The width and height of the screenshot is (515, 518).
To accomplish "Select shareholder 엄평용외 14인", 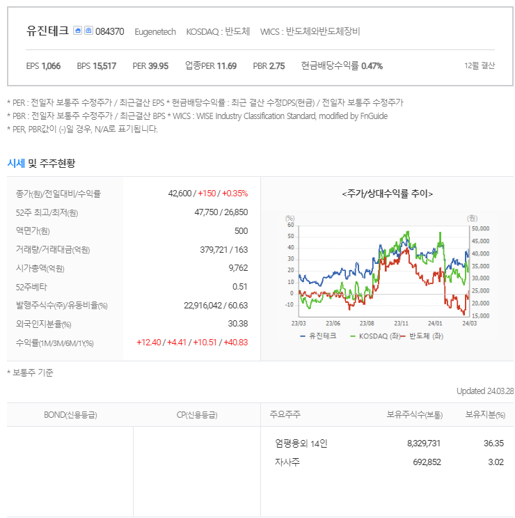I will coord(301,444).
